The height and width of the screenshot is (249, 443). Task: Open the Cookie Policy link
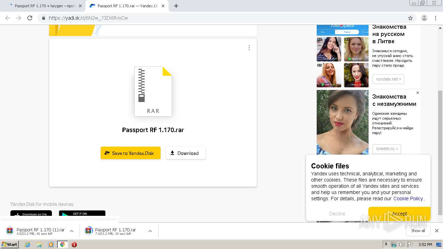pyautogui.click(x=408, y=199)
